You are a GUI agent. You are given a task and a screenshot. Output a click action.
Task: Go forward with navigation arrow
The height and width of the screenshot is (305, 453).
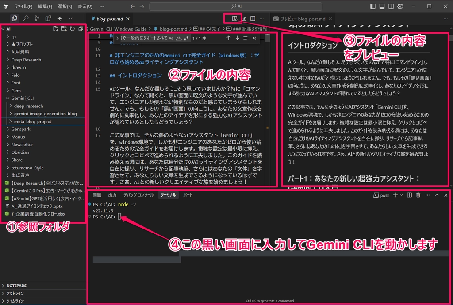142,6
